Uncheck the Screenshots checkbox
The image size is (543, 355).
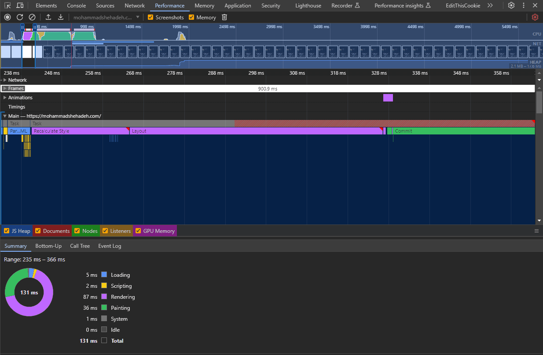coord(150,17)
